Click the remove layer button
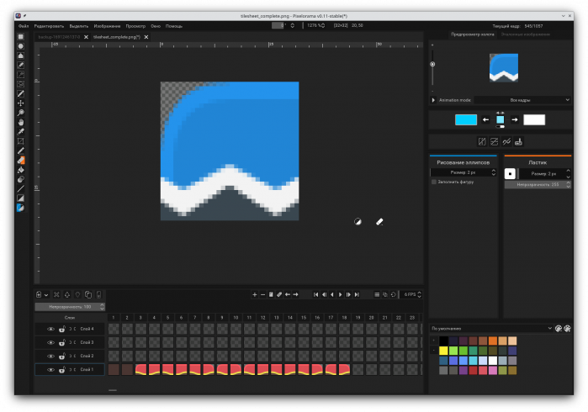Image resolution: width=588 pixels, height=412 pixels. click(x=56, y=294)
